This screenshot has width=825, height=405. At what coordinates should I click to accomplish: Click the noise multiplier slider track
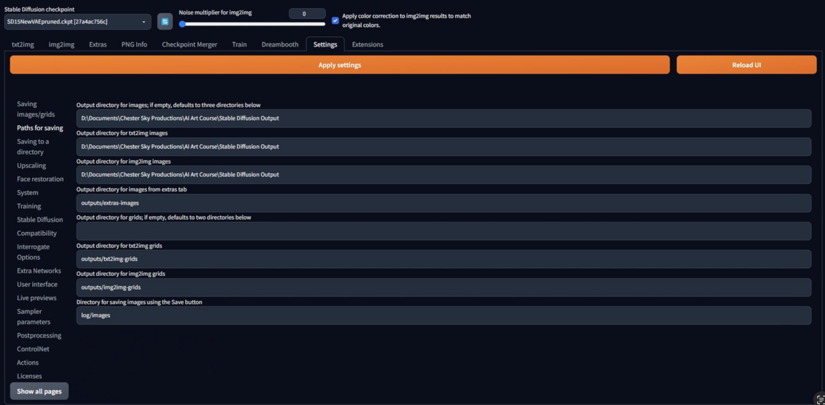[x=252, y=24]
